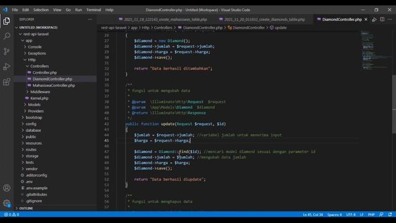
Task: Close the DiamondController.php tab
Action: (366, 19)
